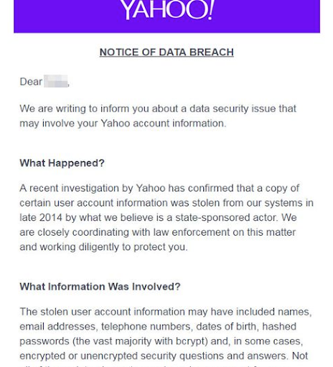Viewport: 333px width, 367px height.
Task: Click the Yahoo logo in the banner
Action: point(167,9)
